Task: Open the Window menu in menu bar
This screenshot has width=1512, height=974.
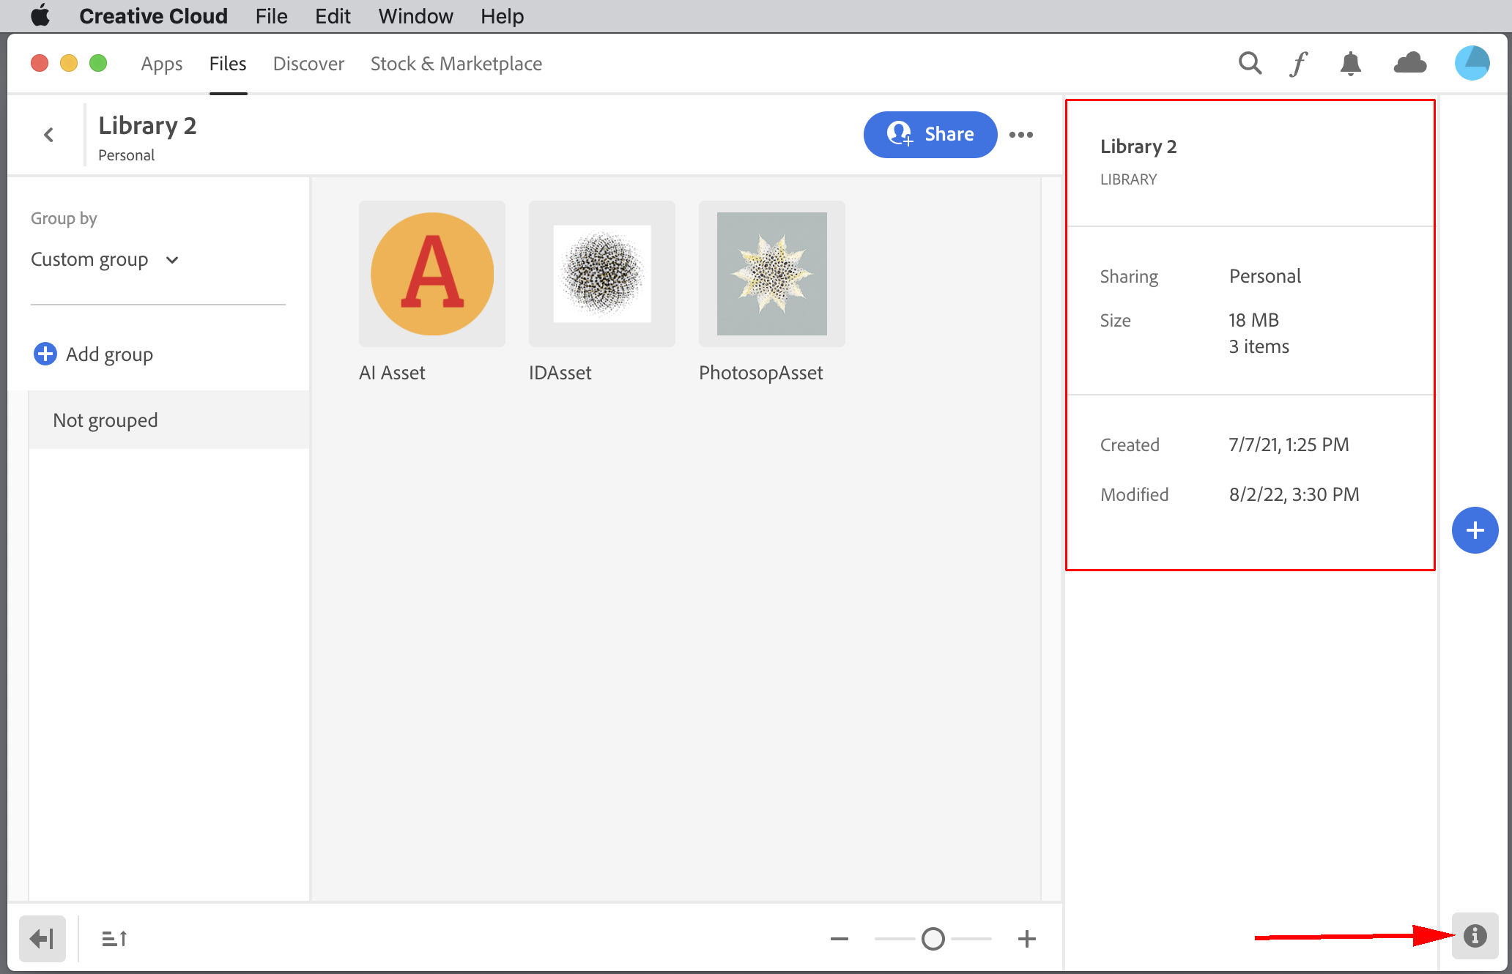Action: [415, 15]
